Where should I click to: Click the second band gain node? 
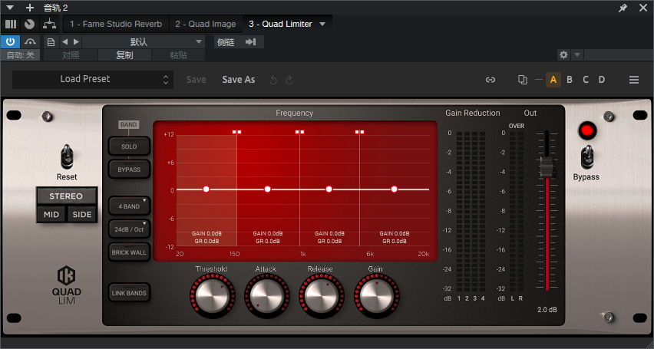(x=268, y=189)
